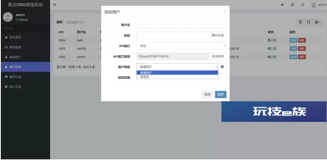
Task: Click the 正常 status in the net909 row
Action: click(272, 49)
